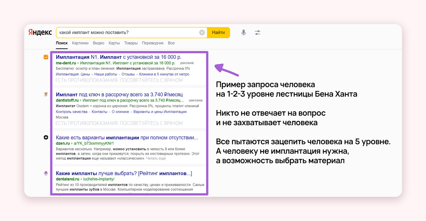Click the dentaland.ru favicon
This screenshot has height=221, width=426.
tap(46, 173)
